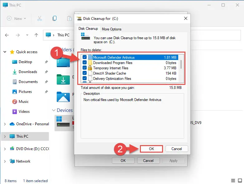
Task: Maximize the This PC window
Action: pos(223,5)
